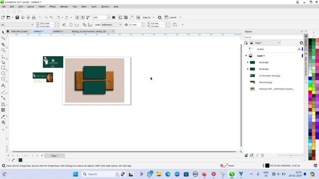Select the Pick tool in toolbox
This screenshot has height=179, width=319.
3,32
